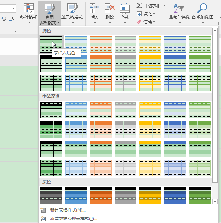The image size is (221, 223).
Task: Click the gallery vertical scrollbar thumb
Action: [215, 108]
